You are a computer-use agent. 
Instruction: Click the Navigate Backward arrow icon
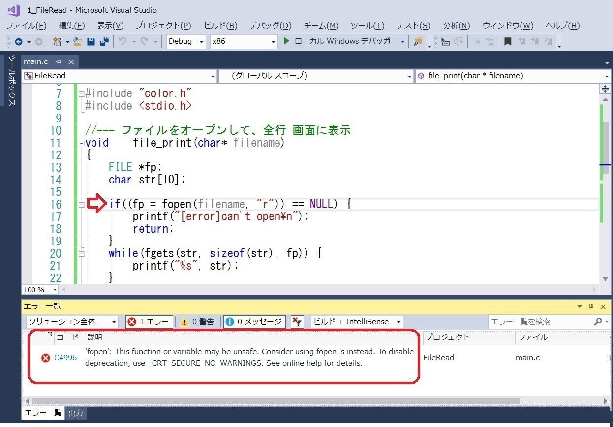pyautogui.click(x=19, y=42)
